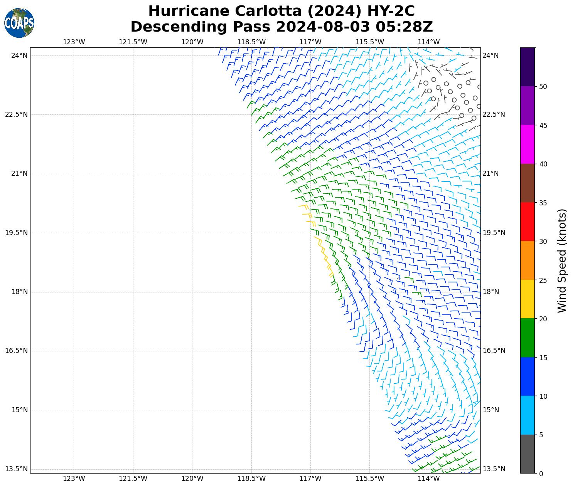Select the light blue 5–10 knots swatch

pos(527,415)
